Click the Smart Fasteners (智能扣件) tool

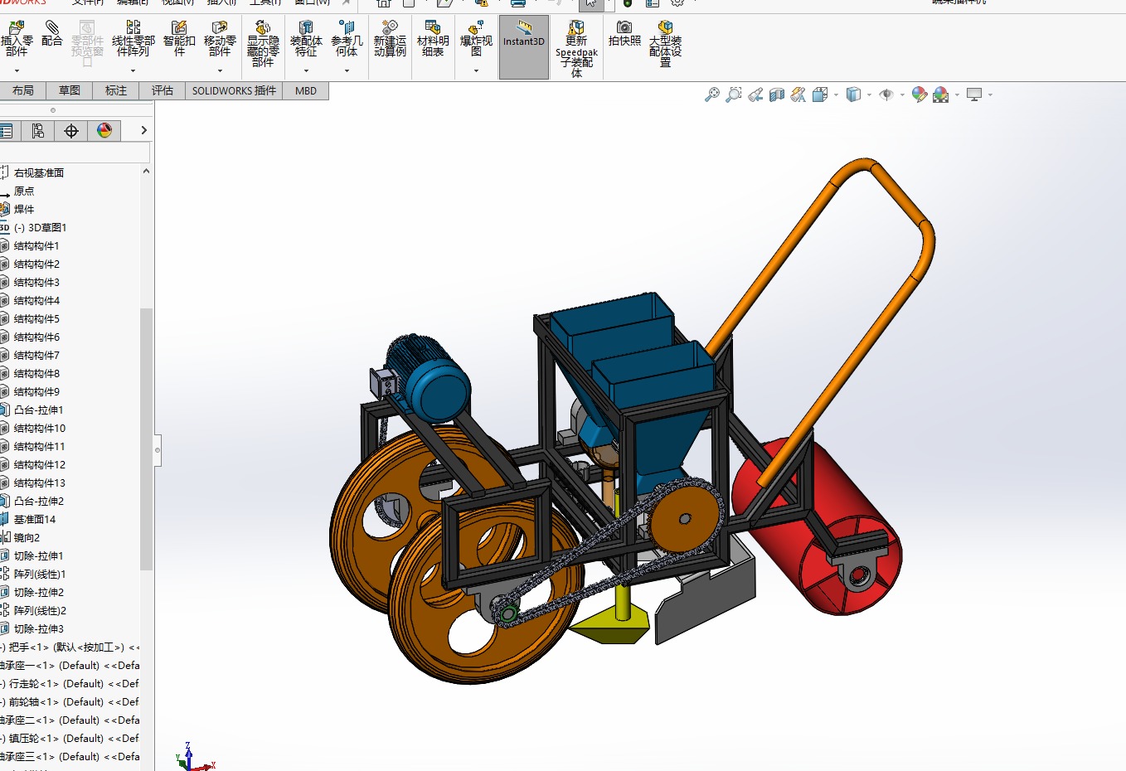(179, 40)
